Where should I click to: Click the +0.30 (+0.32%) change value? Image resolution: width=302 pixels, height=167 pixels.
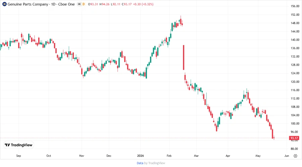tap(143, 4)
